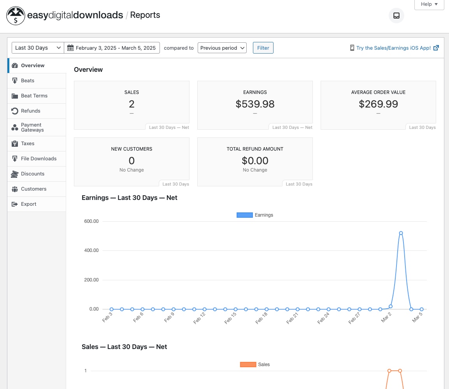This screenshot has width=449, height=389.
Task: Click the File Downloads icon
Action: 15,159
